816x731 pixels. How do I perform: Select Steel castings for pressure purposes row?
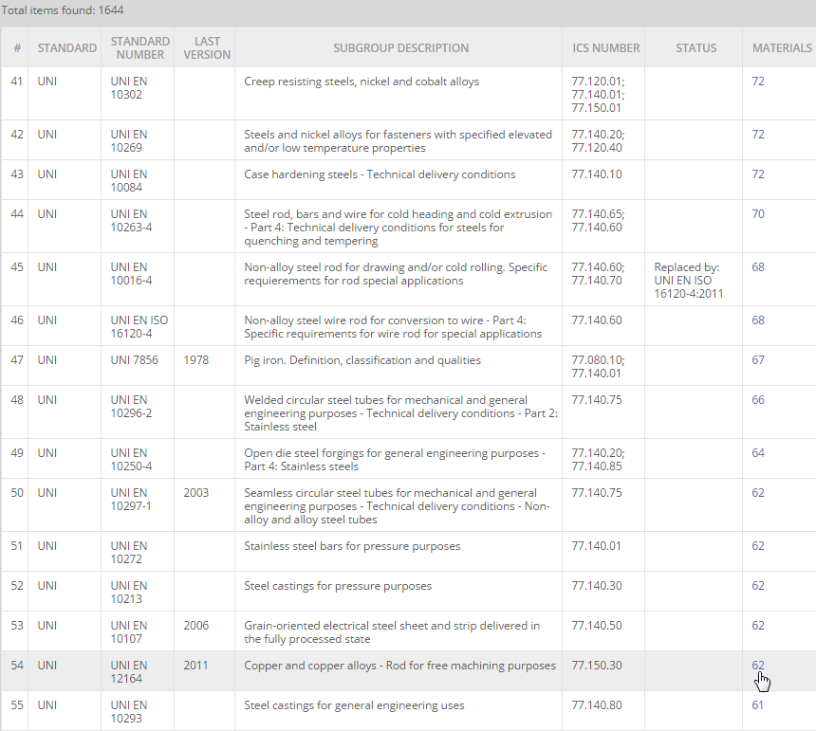[338, 586]
